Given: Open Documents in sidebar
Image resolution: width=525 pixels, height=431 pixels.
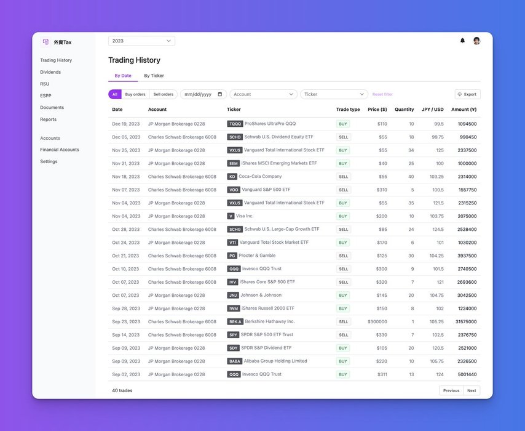Looking at the screenshot, I should pos(52,107).
